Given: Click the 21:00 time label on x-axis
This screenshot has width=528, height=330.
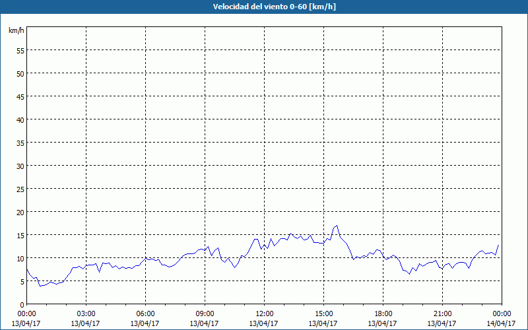Looking at the screenshot, I should click(442, 314).
